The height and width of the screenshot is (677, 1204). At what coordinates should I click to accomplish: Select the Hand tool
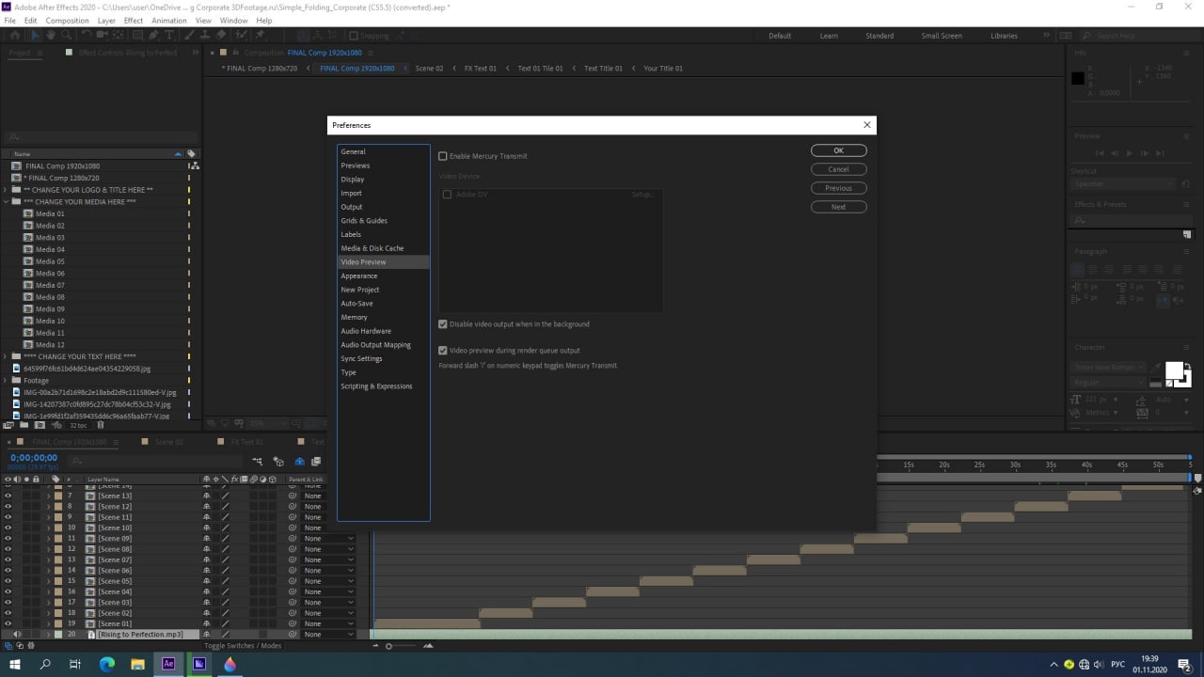pos(52,36)
